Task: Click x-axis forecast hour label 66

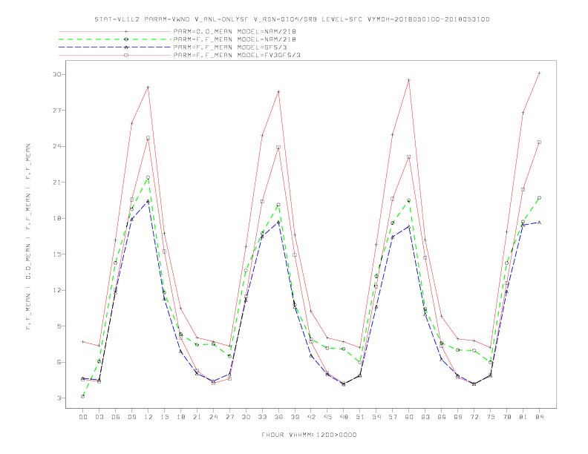Action: (x=442, y=417)
